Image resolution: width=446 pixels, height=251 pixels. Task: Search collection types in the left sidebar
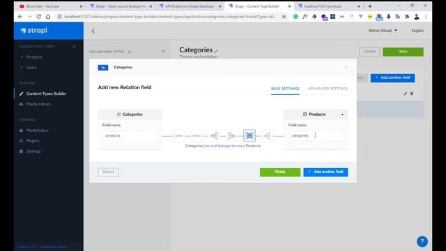(75, 47)
